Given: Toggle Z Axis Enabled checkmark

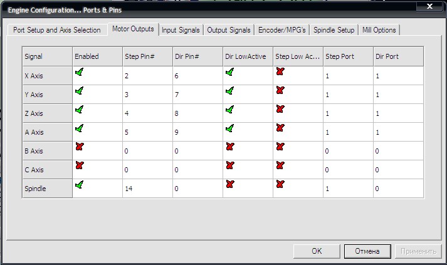Looking at the screenshot, I should (79, 110).
